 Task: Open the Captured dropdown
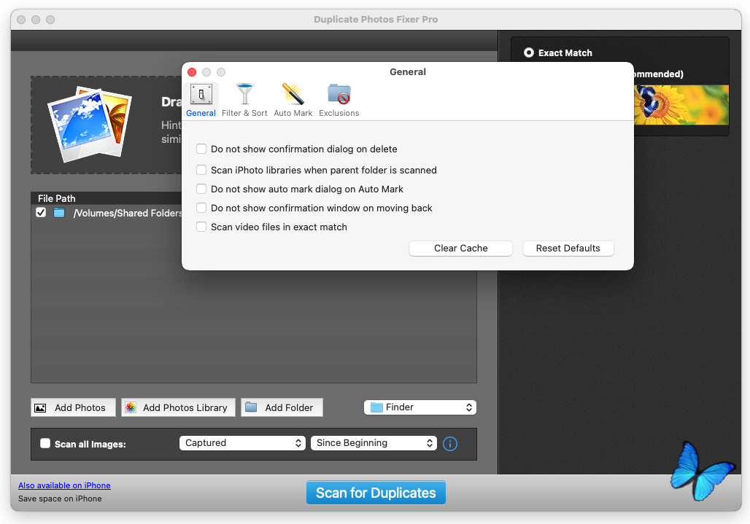[242, 443]
